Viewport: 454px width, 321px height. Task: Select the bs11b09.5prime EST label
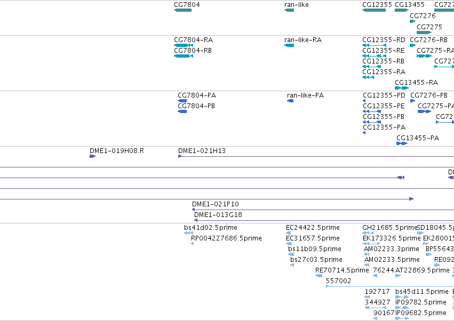tap(315, 249)
